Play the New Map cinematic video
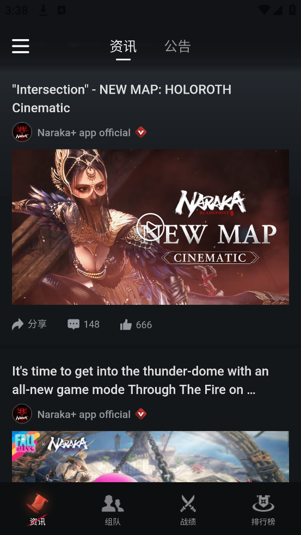The image size is (301, 535). click(x=150, y=227)
